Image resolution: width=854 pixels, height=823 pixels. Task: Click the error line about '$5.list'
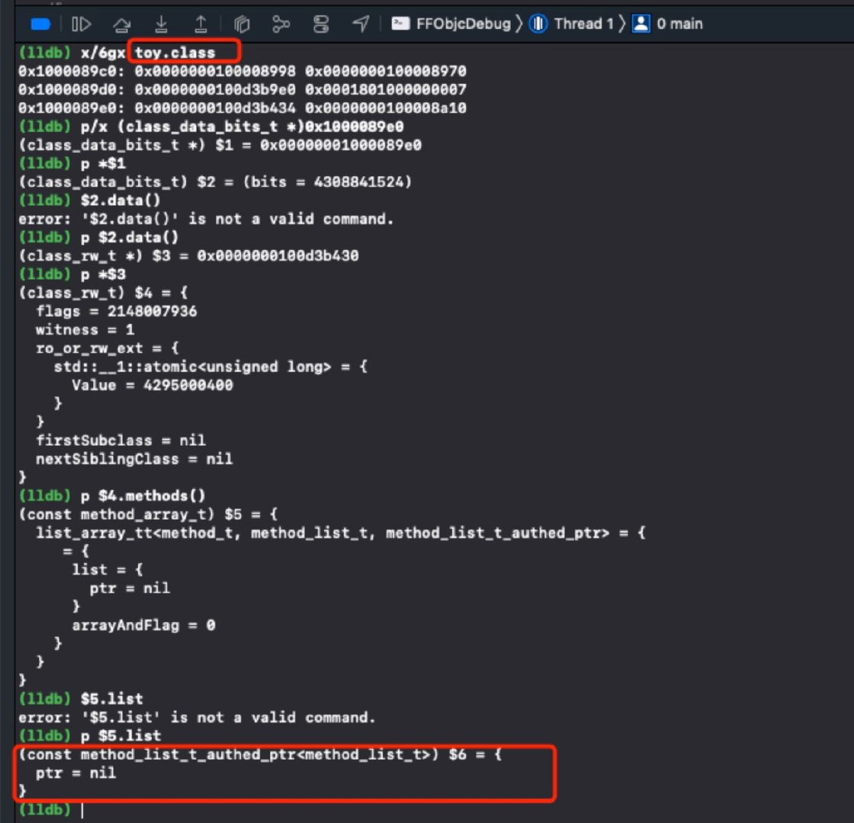click(197, 717)
